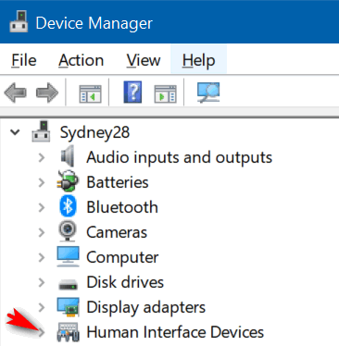Select the 'Computer' label
This screenshot has height=346, width=339.
coord(122,258)
